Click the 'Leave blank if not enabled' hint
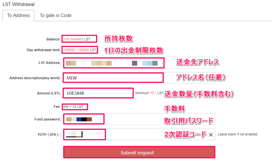Image resolution: width=272 pixels, height=166 pixels. click(x=237, y=134)
